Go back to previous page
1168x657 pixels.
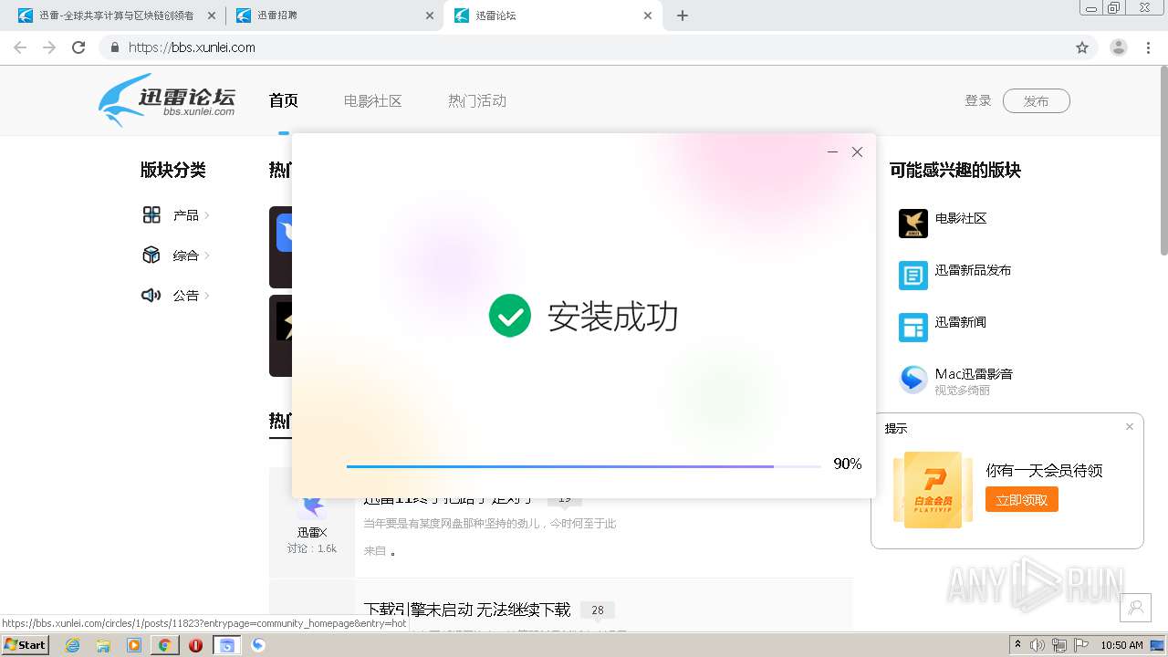(x=20, y=47)
